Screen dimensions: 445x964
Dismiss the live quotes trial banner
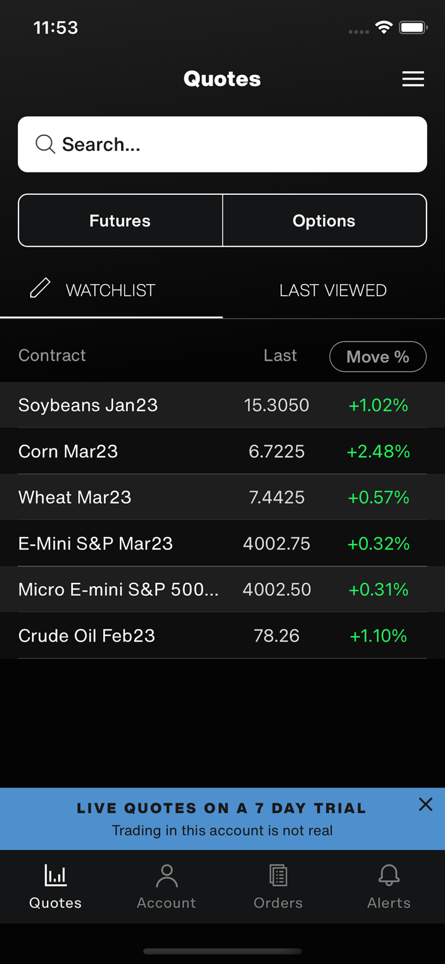pos(425,804)
